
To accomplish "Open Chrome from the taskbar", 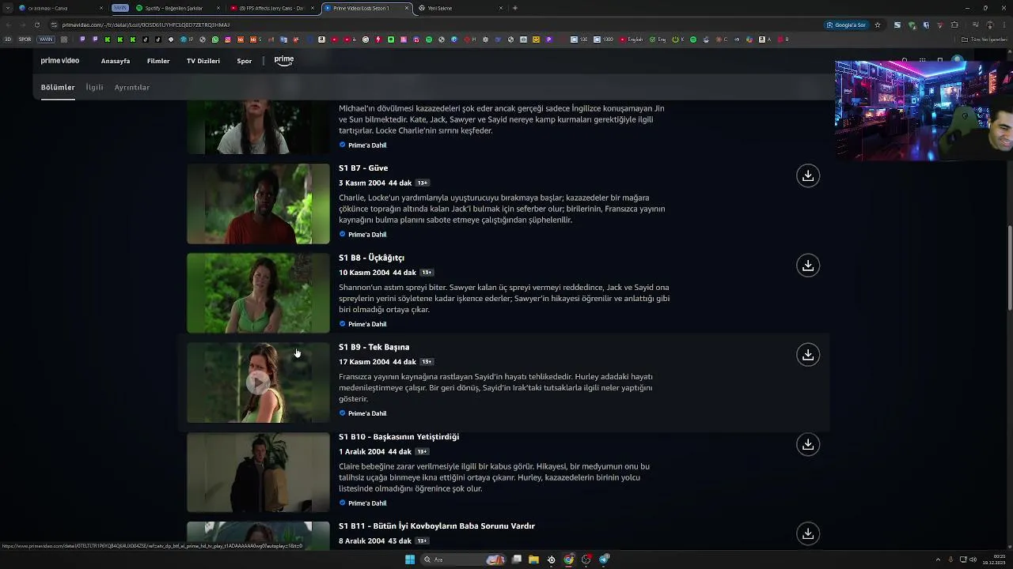I will 568,560.
